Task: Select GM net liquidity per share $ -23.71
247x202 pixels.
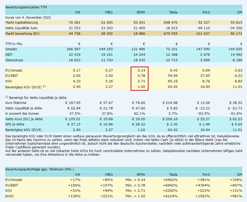Action: click(235, 108)
